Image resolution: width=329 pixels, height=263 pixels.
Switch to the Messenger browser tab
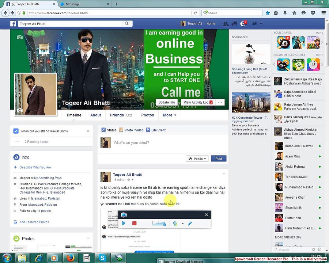[84, 4]
